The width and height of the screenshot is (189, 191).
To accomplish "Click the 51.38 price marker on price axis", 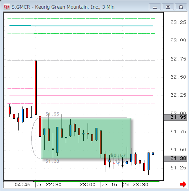I will click(175, 159).
